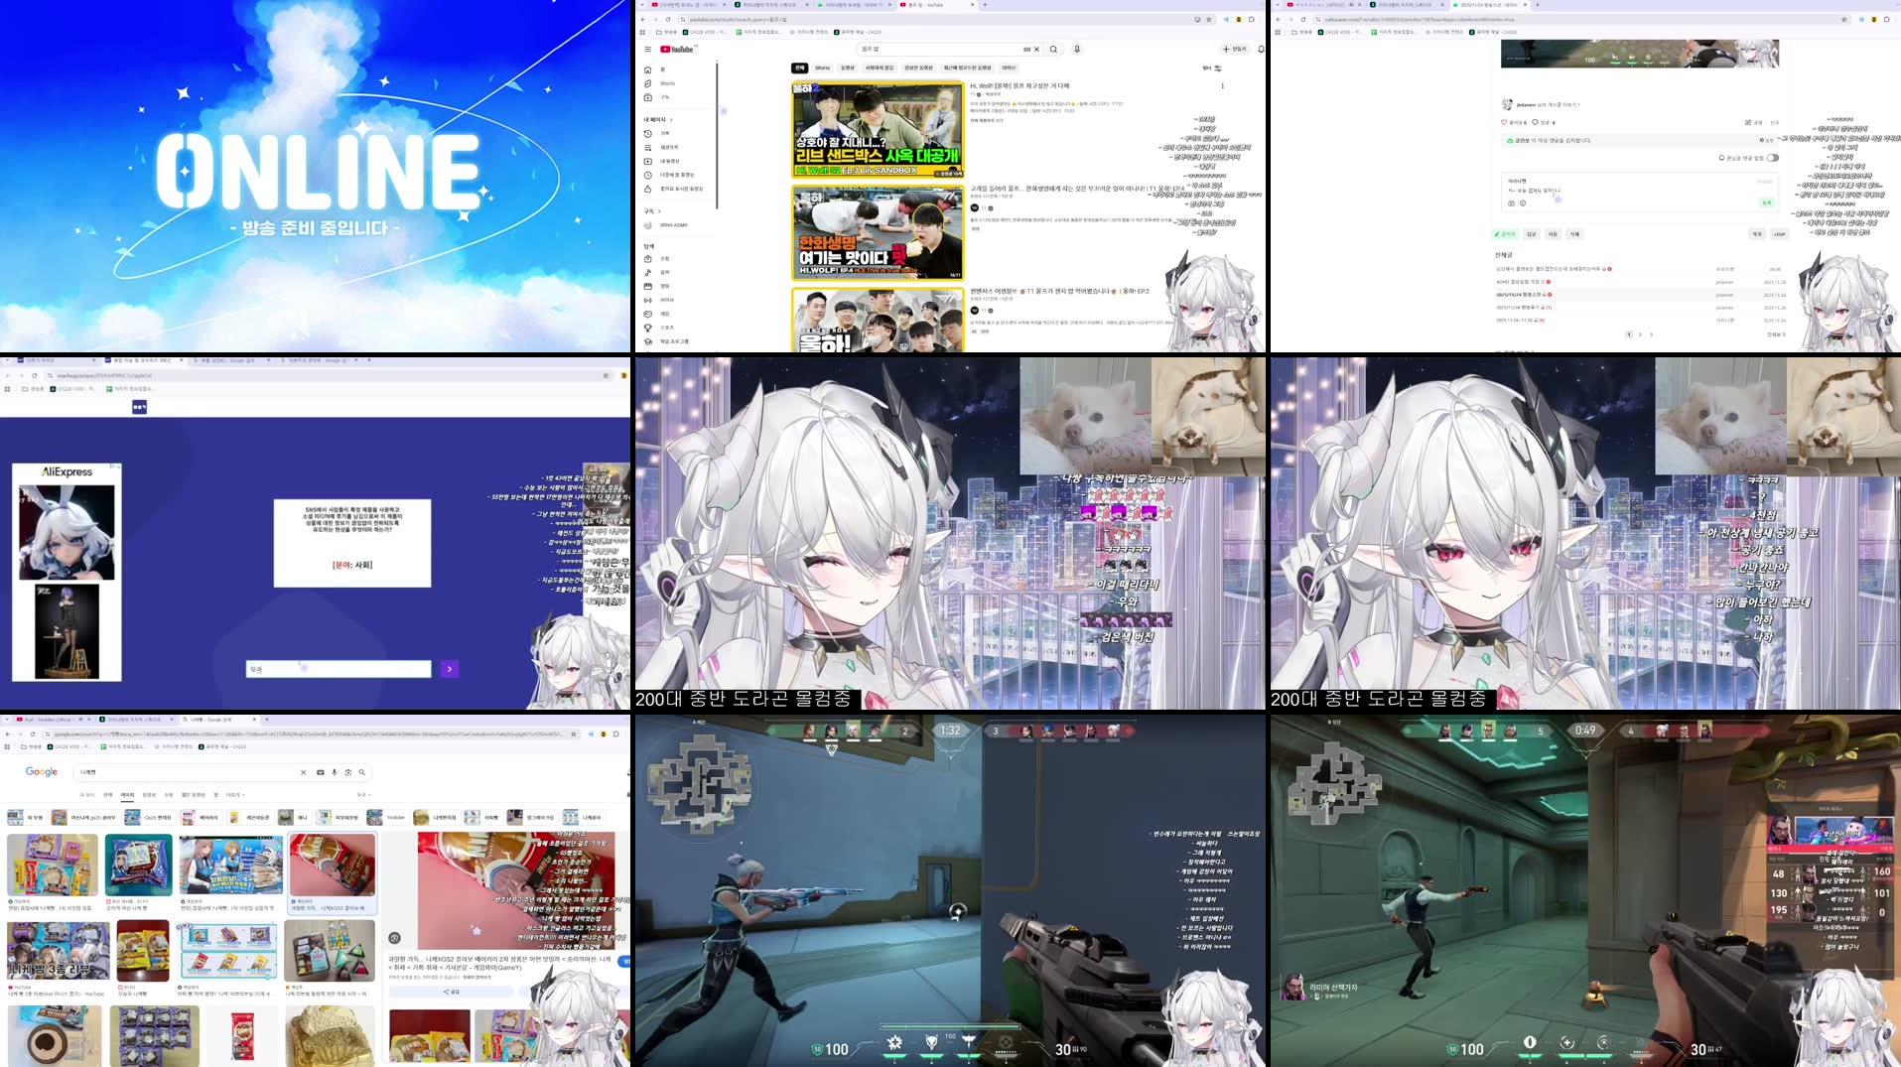Image resolution: width=1901 pixels, height=1067 pixels.
Task: Like the cafe post with the heart icon
Action: coord(1504,122)
